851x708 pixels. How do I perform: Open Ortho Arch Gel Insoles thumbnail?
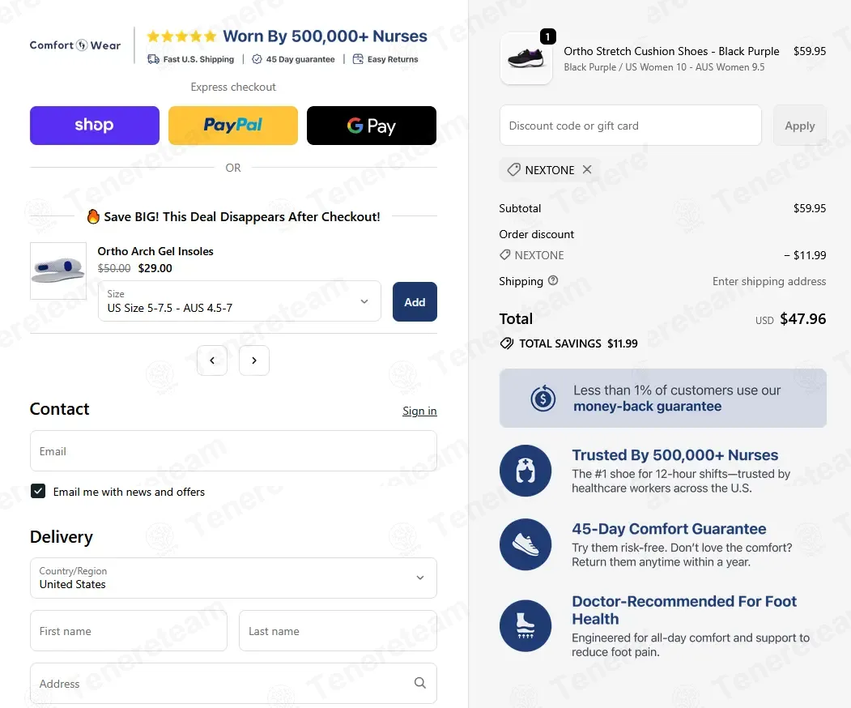(x=58, y=271)
